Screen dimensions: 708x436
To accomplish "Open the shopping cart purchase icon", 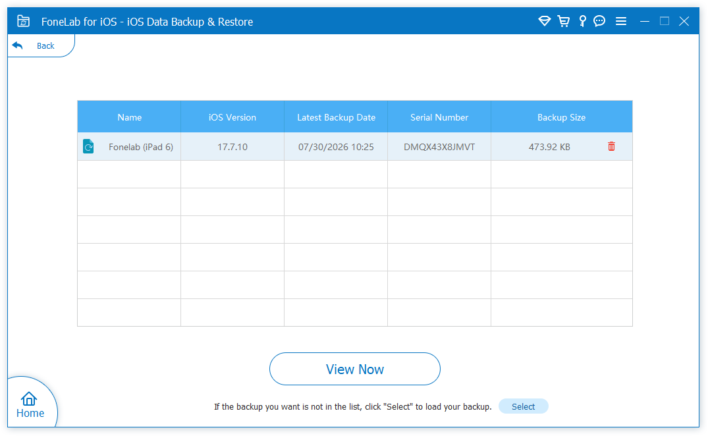I will 564,21.
